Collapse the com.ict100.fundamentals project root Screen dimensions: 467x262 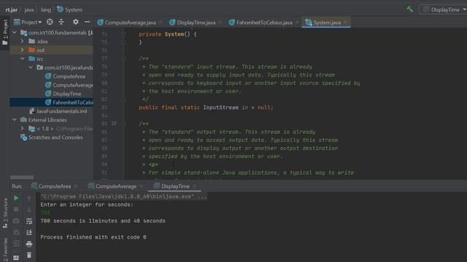click(x=15, y=32)
